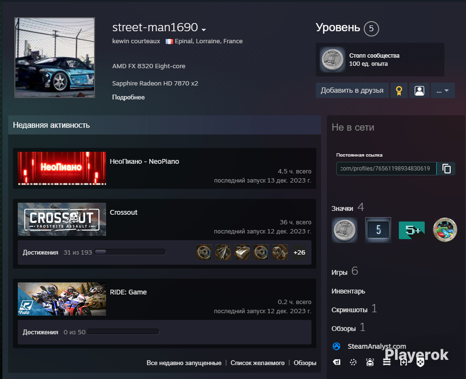This screenshot has width=466, height=379.
Task: Open Список желаемого wishlist link
Action: (x=257, y=363)
